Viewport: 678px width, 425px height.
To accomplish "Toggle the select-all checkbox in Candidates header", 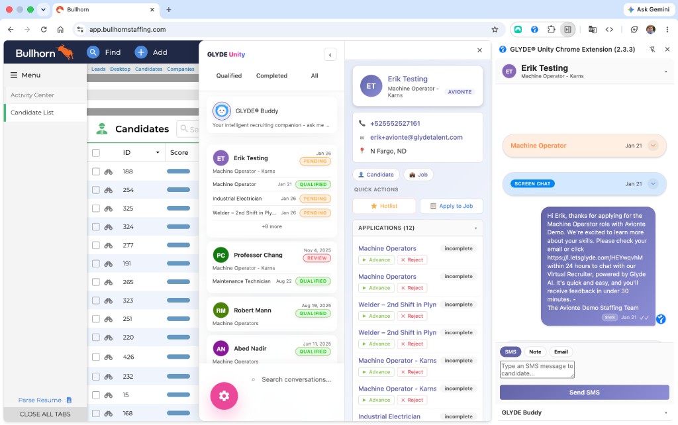I will (96, 153).
